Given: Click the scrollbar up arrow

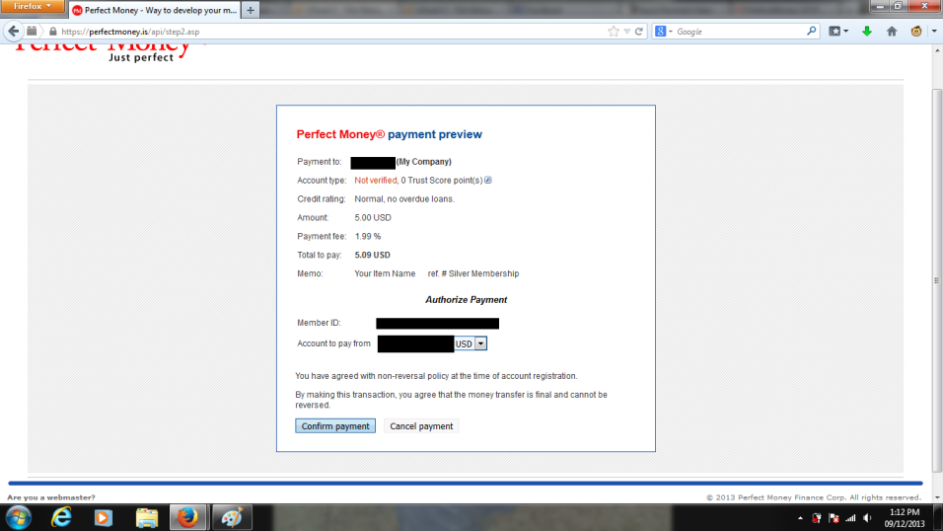Looking at the screenshot, I should click(x=937, y=51).
